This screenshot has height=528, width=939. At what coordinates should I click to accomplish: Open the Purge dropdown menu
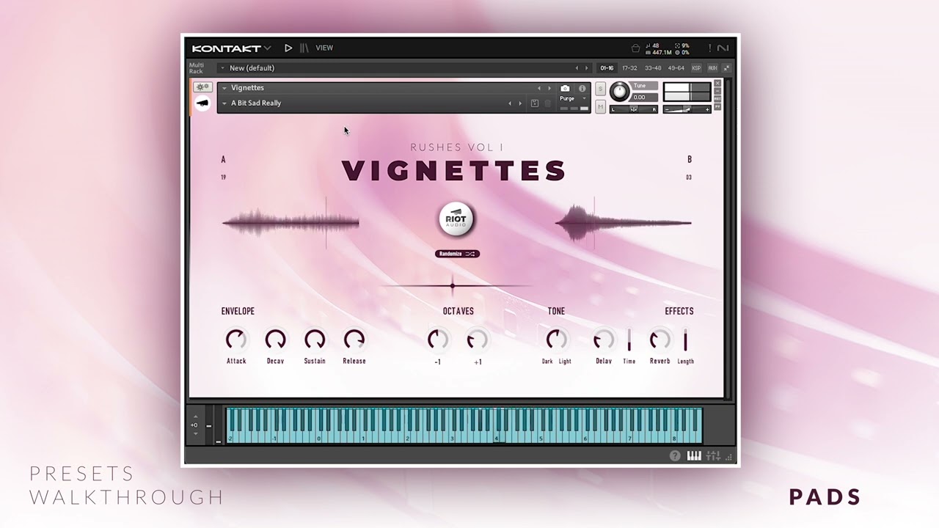pyautogui.click(x=573, y=98)
